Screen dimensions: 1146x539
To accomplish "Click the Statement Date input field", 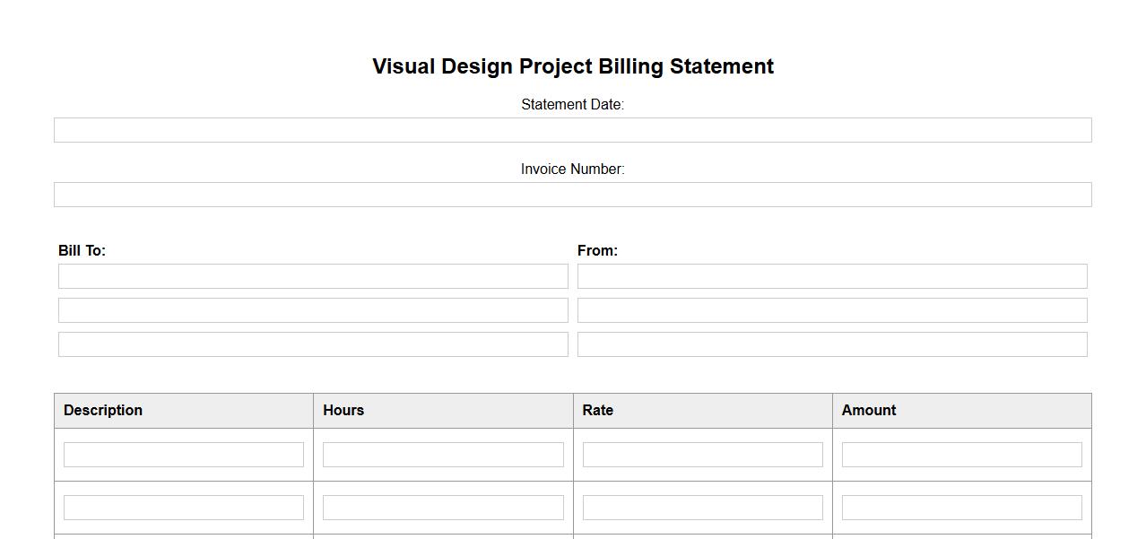I will [x=572, y=130].
